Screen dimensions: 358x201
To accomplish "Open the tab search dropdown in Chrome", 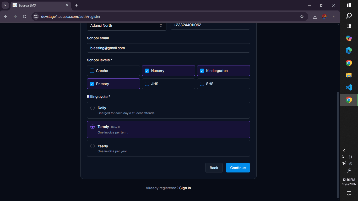I will pos(5,5).
